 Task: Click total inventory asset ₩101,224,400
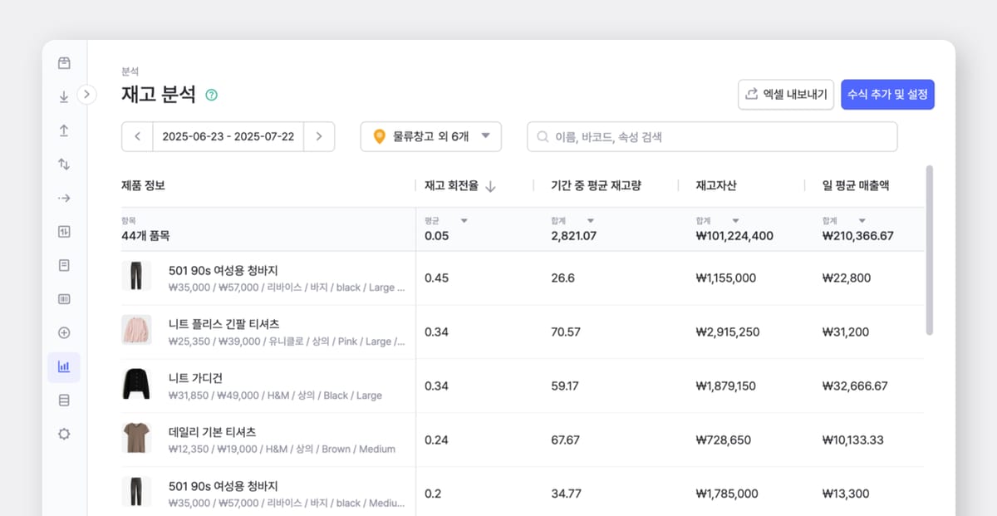734,236
